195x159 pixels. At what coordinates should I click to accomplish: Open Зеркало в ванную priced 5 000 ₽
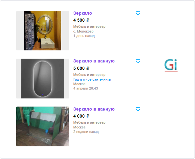point(94,61)
